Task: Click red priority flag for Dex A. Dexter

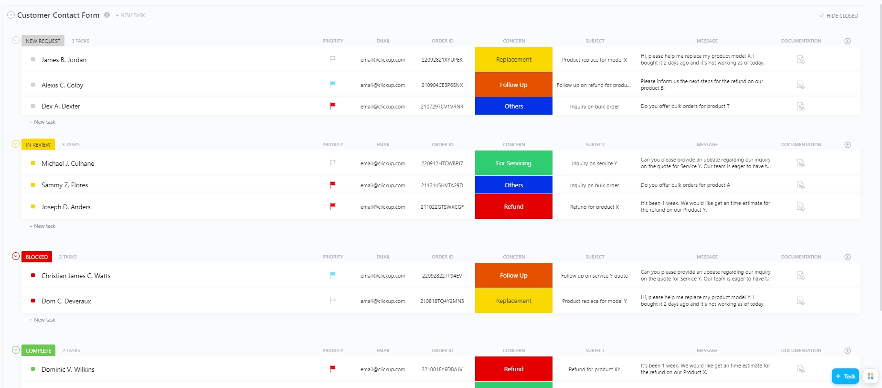Action: pos(333,106)
